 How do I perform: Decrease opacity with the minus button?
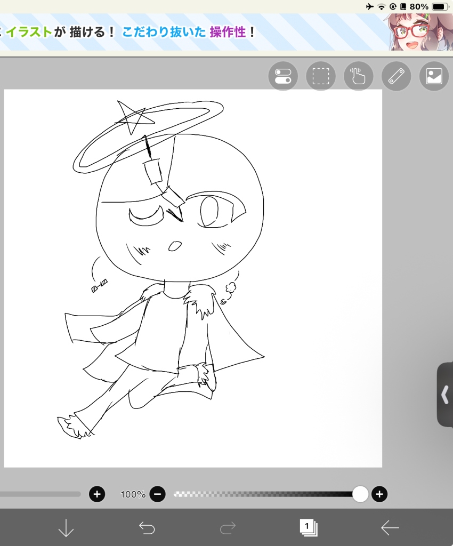tap(158, 494)
